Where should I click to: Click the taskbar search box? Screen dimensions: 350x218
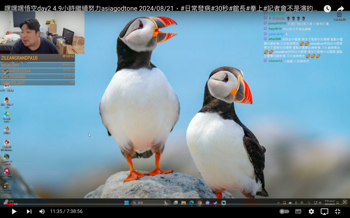pos(151,203)
